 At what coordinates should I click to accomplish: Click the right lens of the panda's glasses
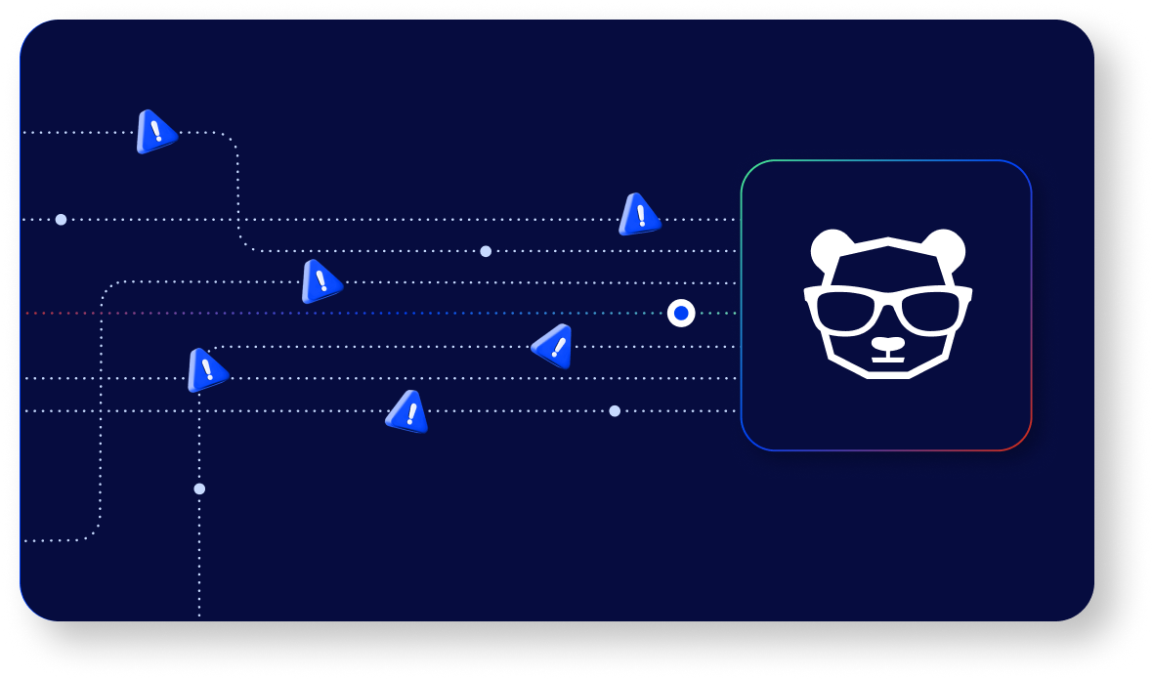point(929,313)
